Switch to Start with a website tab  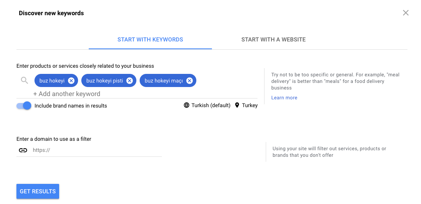click(x=273, y=39)
